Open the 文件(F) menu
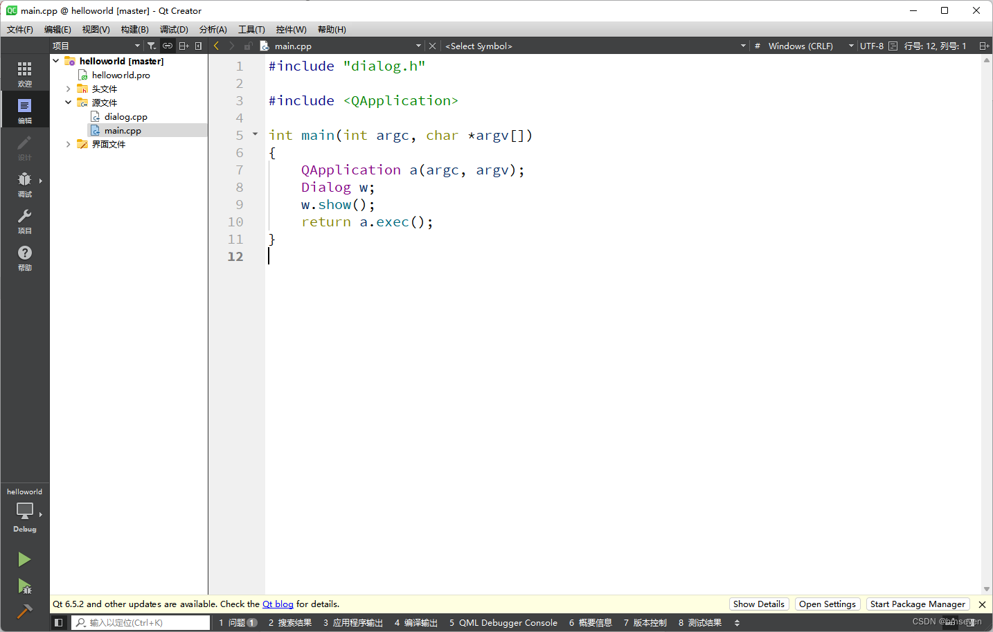Image resolution: width=993 pixels, height=632 pixels. click(20, 29)
